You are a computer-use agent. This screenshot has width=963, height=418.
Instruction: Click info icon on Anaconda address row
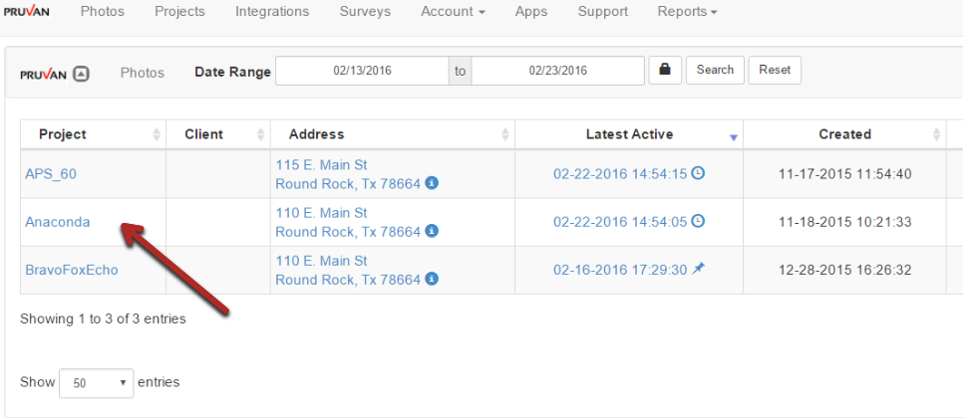(432, 231)
